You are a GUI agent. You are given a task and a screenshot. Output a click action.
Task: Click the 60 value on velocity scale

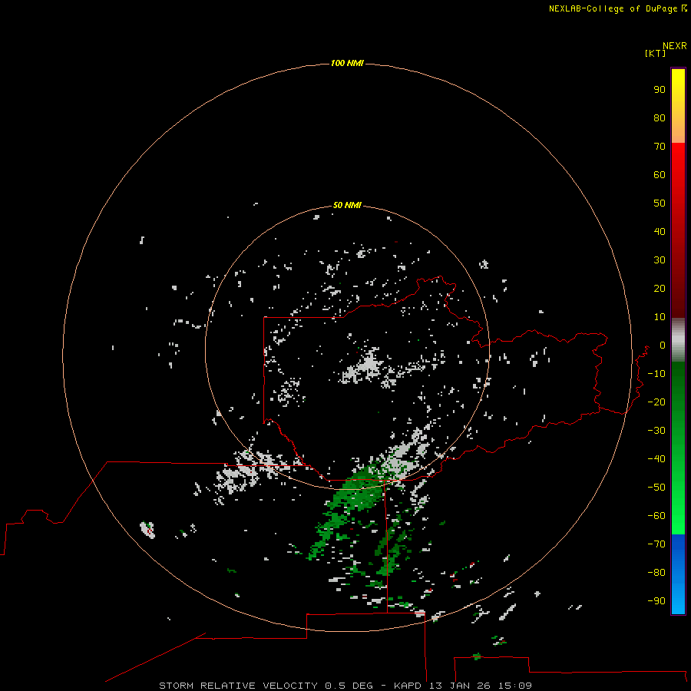coord(660,174)
